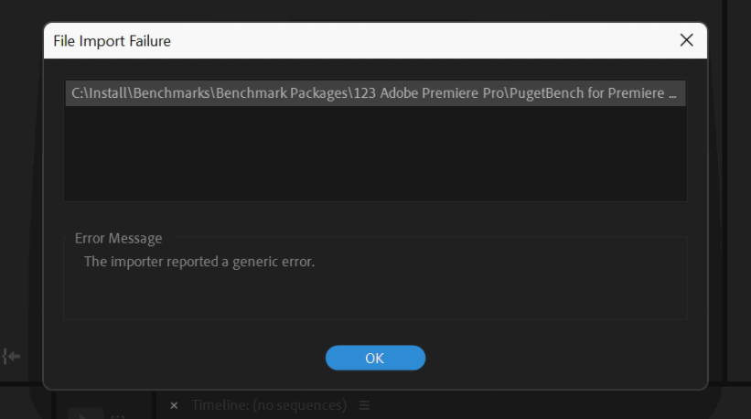751x419 pixels.
Task: Click the truncated ellipsis ending the file path
Action: point(673,93)
